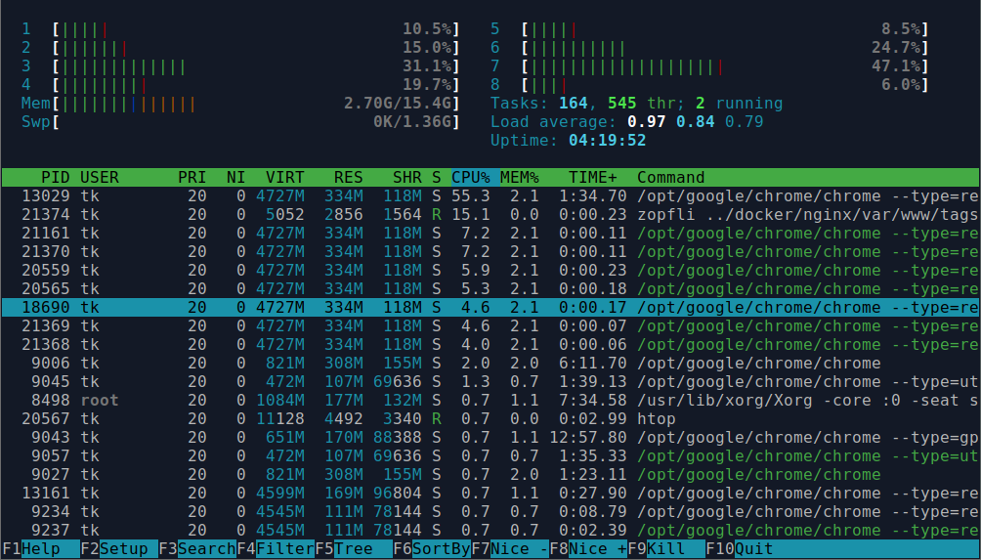981x560 pixels.
Task: Sort by the RES column header
Action: point(349,178)
